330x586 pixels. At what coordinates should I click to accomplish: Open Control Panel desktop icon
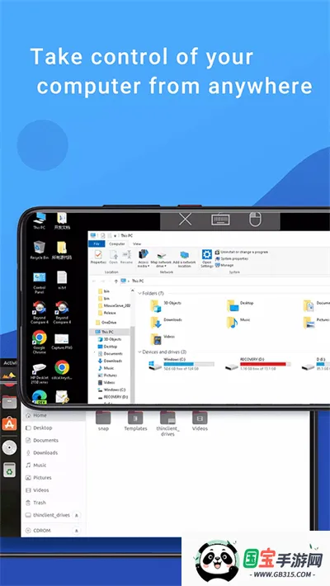40,283
